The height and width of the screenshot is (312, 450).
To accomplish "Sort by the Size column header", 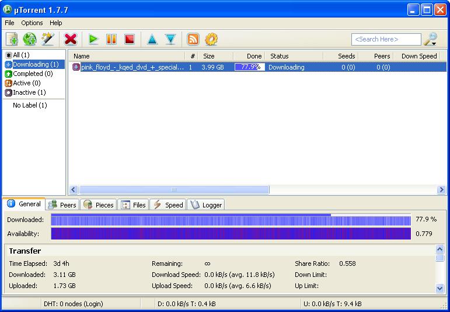I will (x=217, y=56).
